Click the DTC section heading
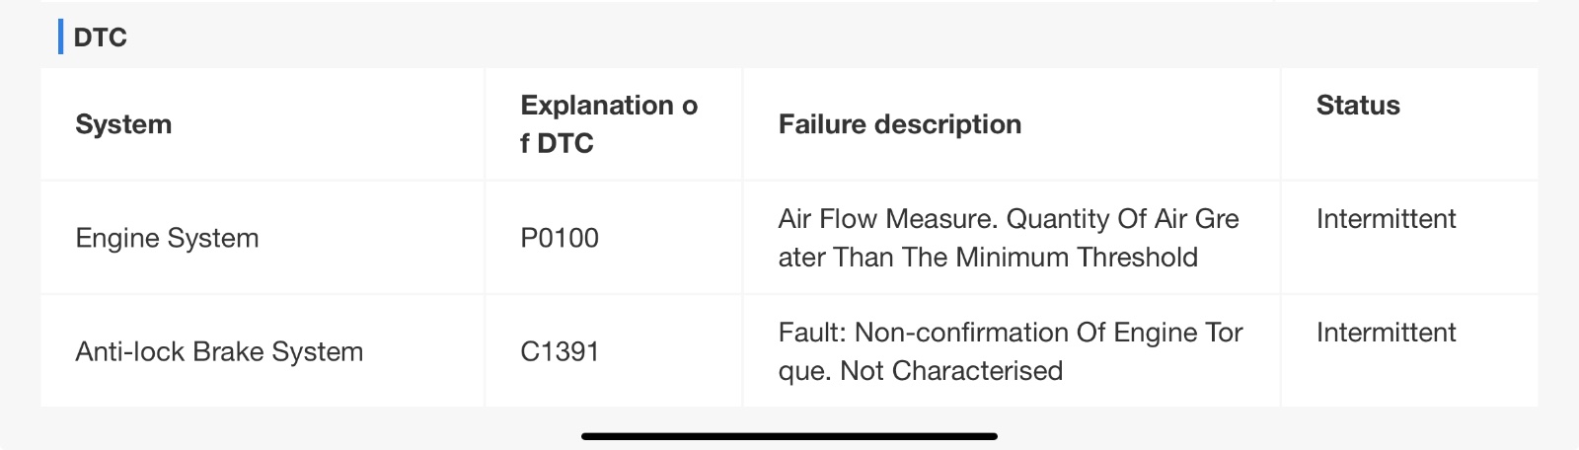The width and height of the screenshot is (1579, 450). pyautogui.click(x=100, y=37)
